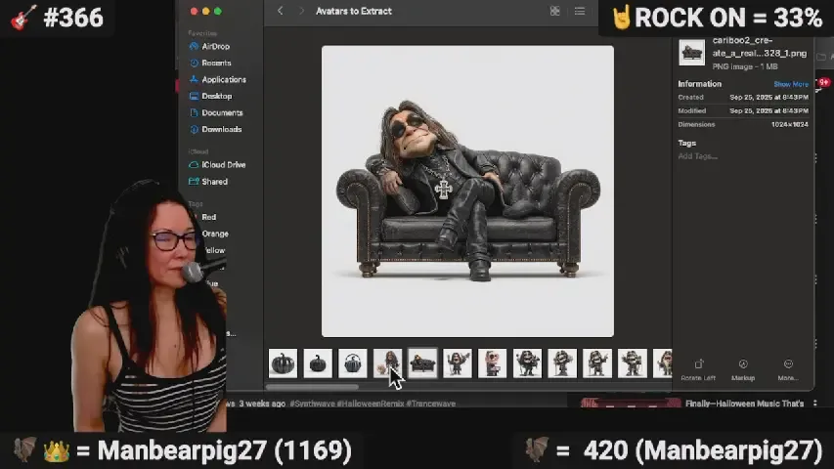Click Show More in Information section

point(791,84)
